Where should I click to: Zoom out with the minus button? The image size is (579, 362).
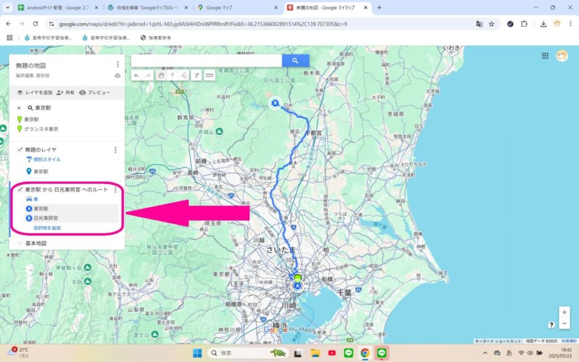[x=564, y=324]
